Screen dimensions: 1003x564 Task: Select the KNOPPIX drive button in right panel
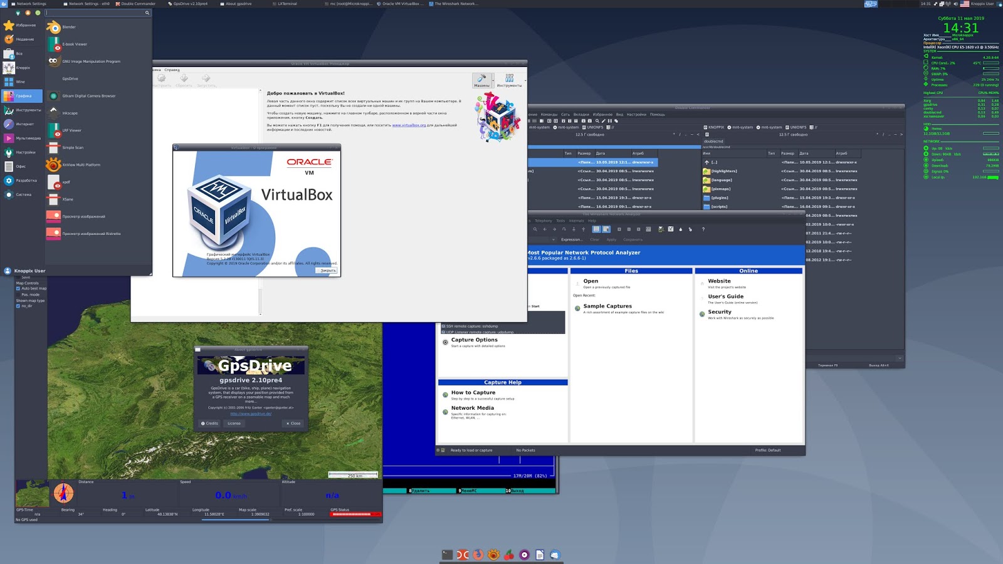tap(714, 127)
